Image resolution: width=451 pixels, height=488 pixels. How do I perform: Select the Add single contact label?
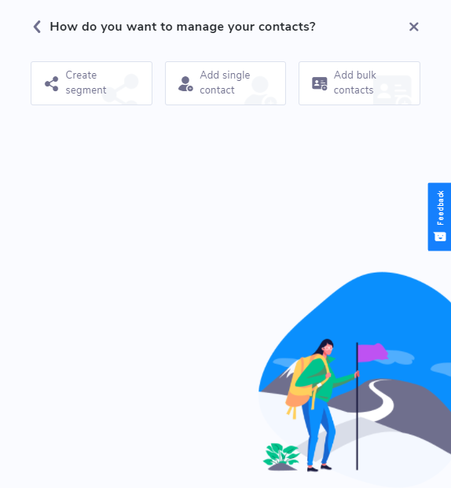click(225, 83)
